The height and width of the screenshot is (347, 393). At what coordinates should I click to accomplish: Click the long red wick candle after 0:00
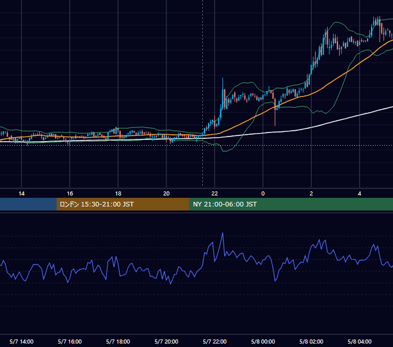tap(275, 112)
